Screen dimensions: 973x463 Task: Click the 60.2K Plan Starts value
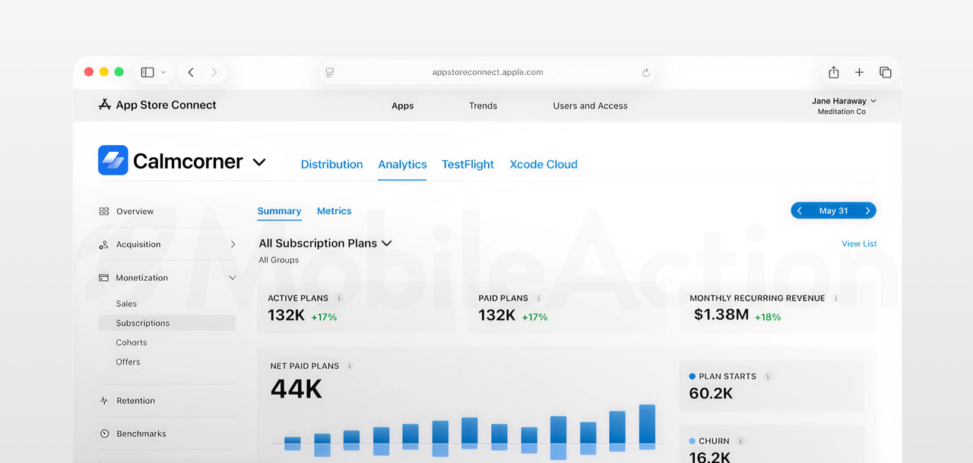point(711,393)
